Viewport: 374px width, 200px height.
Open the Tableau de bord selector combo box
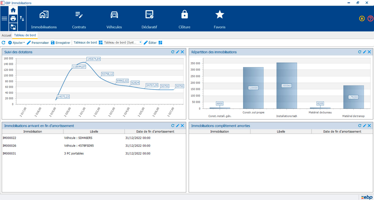pos(120,43)
